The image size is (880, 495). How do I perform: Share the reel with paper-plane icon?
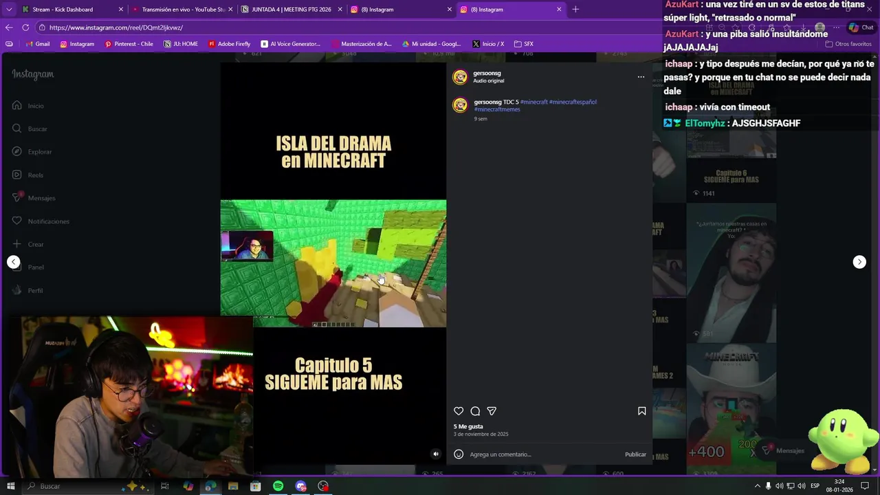pos(492,411)
